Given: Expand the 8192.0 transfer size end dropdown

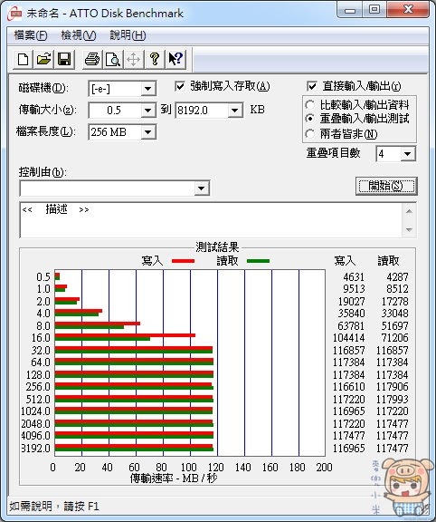Looking at the screenshot, I should (235, 111).
